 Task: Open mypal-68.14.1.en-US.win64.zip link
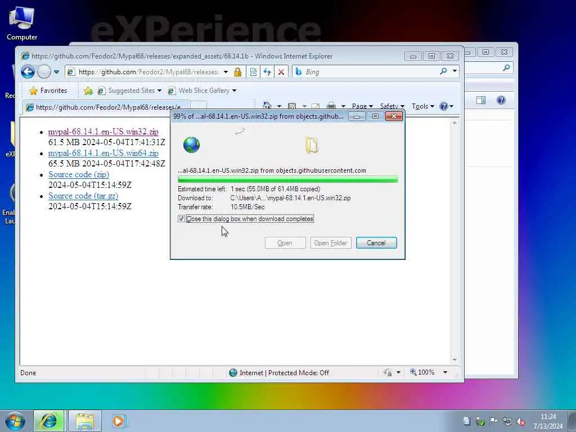(x=103, y=153)
